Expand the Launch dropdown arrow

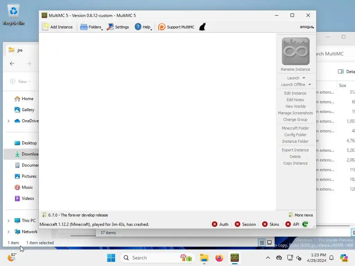304,78
